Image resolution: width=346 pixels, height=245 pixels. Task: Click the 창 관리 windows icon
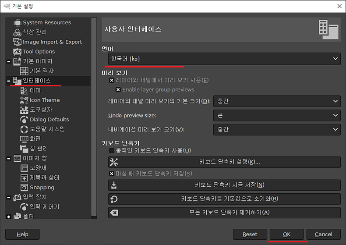pos(24,149)
